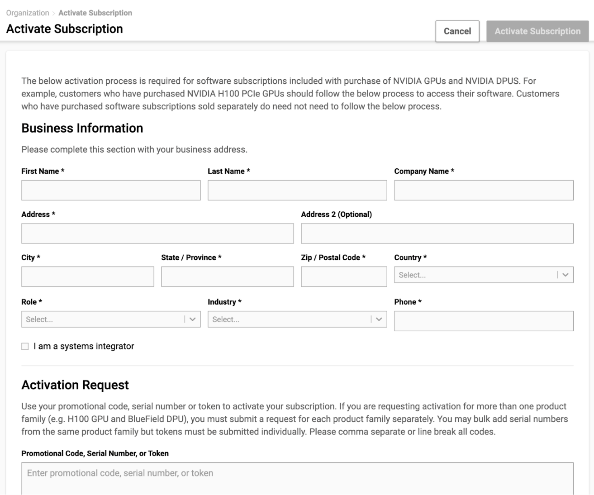Focus the Address 2 (Optional) field
594x495 pixels.
tap(437, 233)
